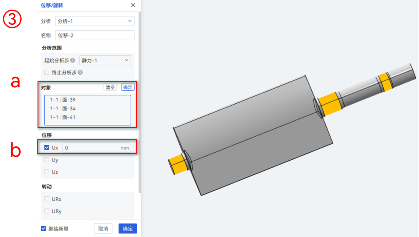Click help icon next to 终止分析步
Screen dimensions: 419x237
point(80,72)
